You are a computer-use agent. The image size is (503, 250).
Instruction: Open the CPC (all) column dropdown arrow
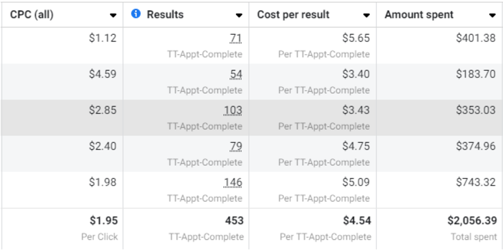click(x=113, y=15)
